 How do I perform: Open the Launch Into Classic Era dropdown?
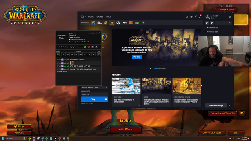[x=94, y=94]
